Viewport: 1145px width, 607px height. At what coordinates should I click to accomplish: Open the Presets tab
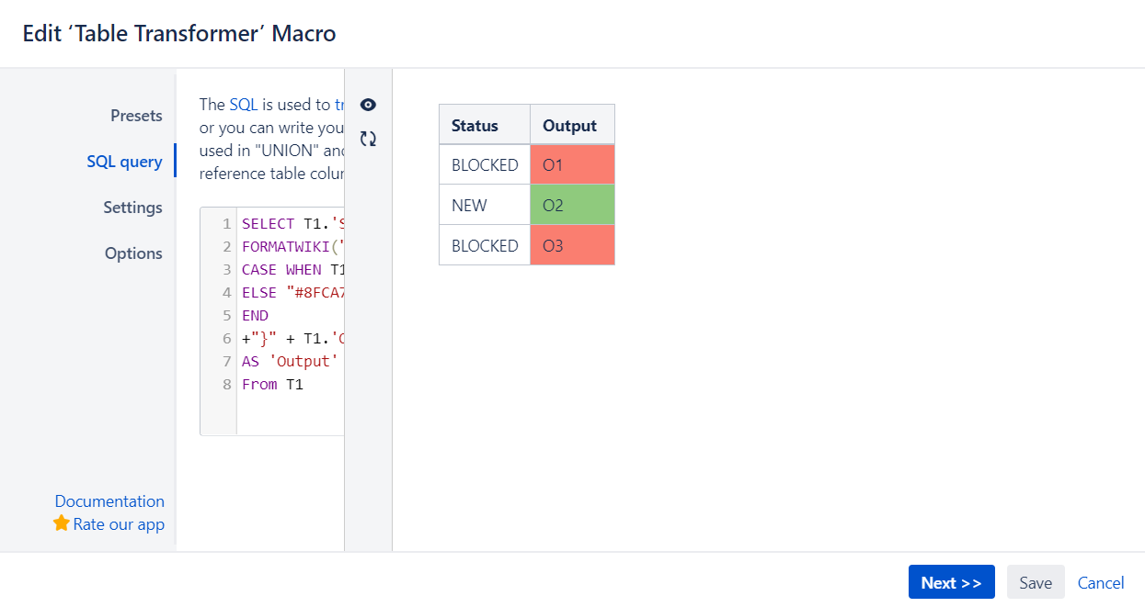[136, 116]
